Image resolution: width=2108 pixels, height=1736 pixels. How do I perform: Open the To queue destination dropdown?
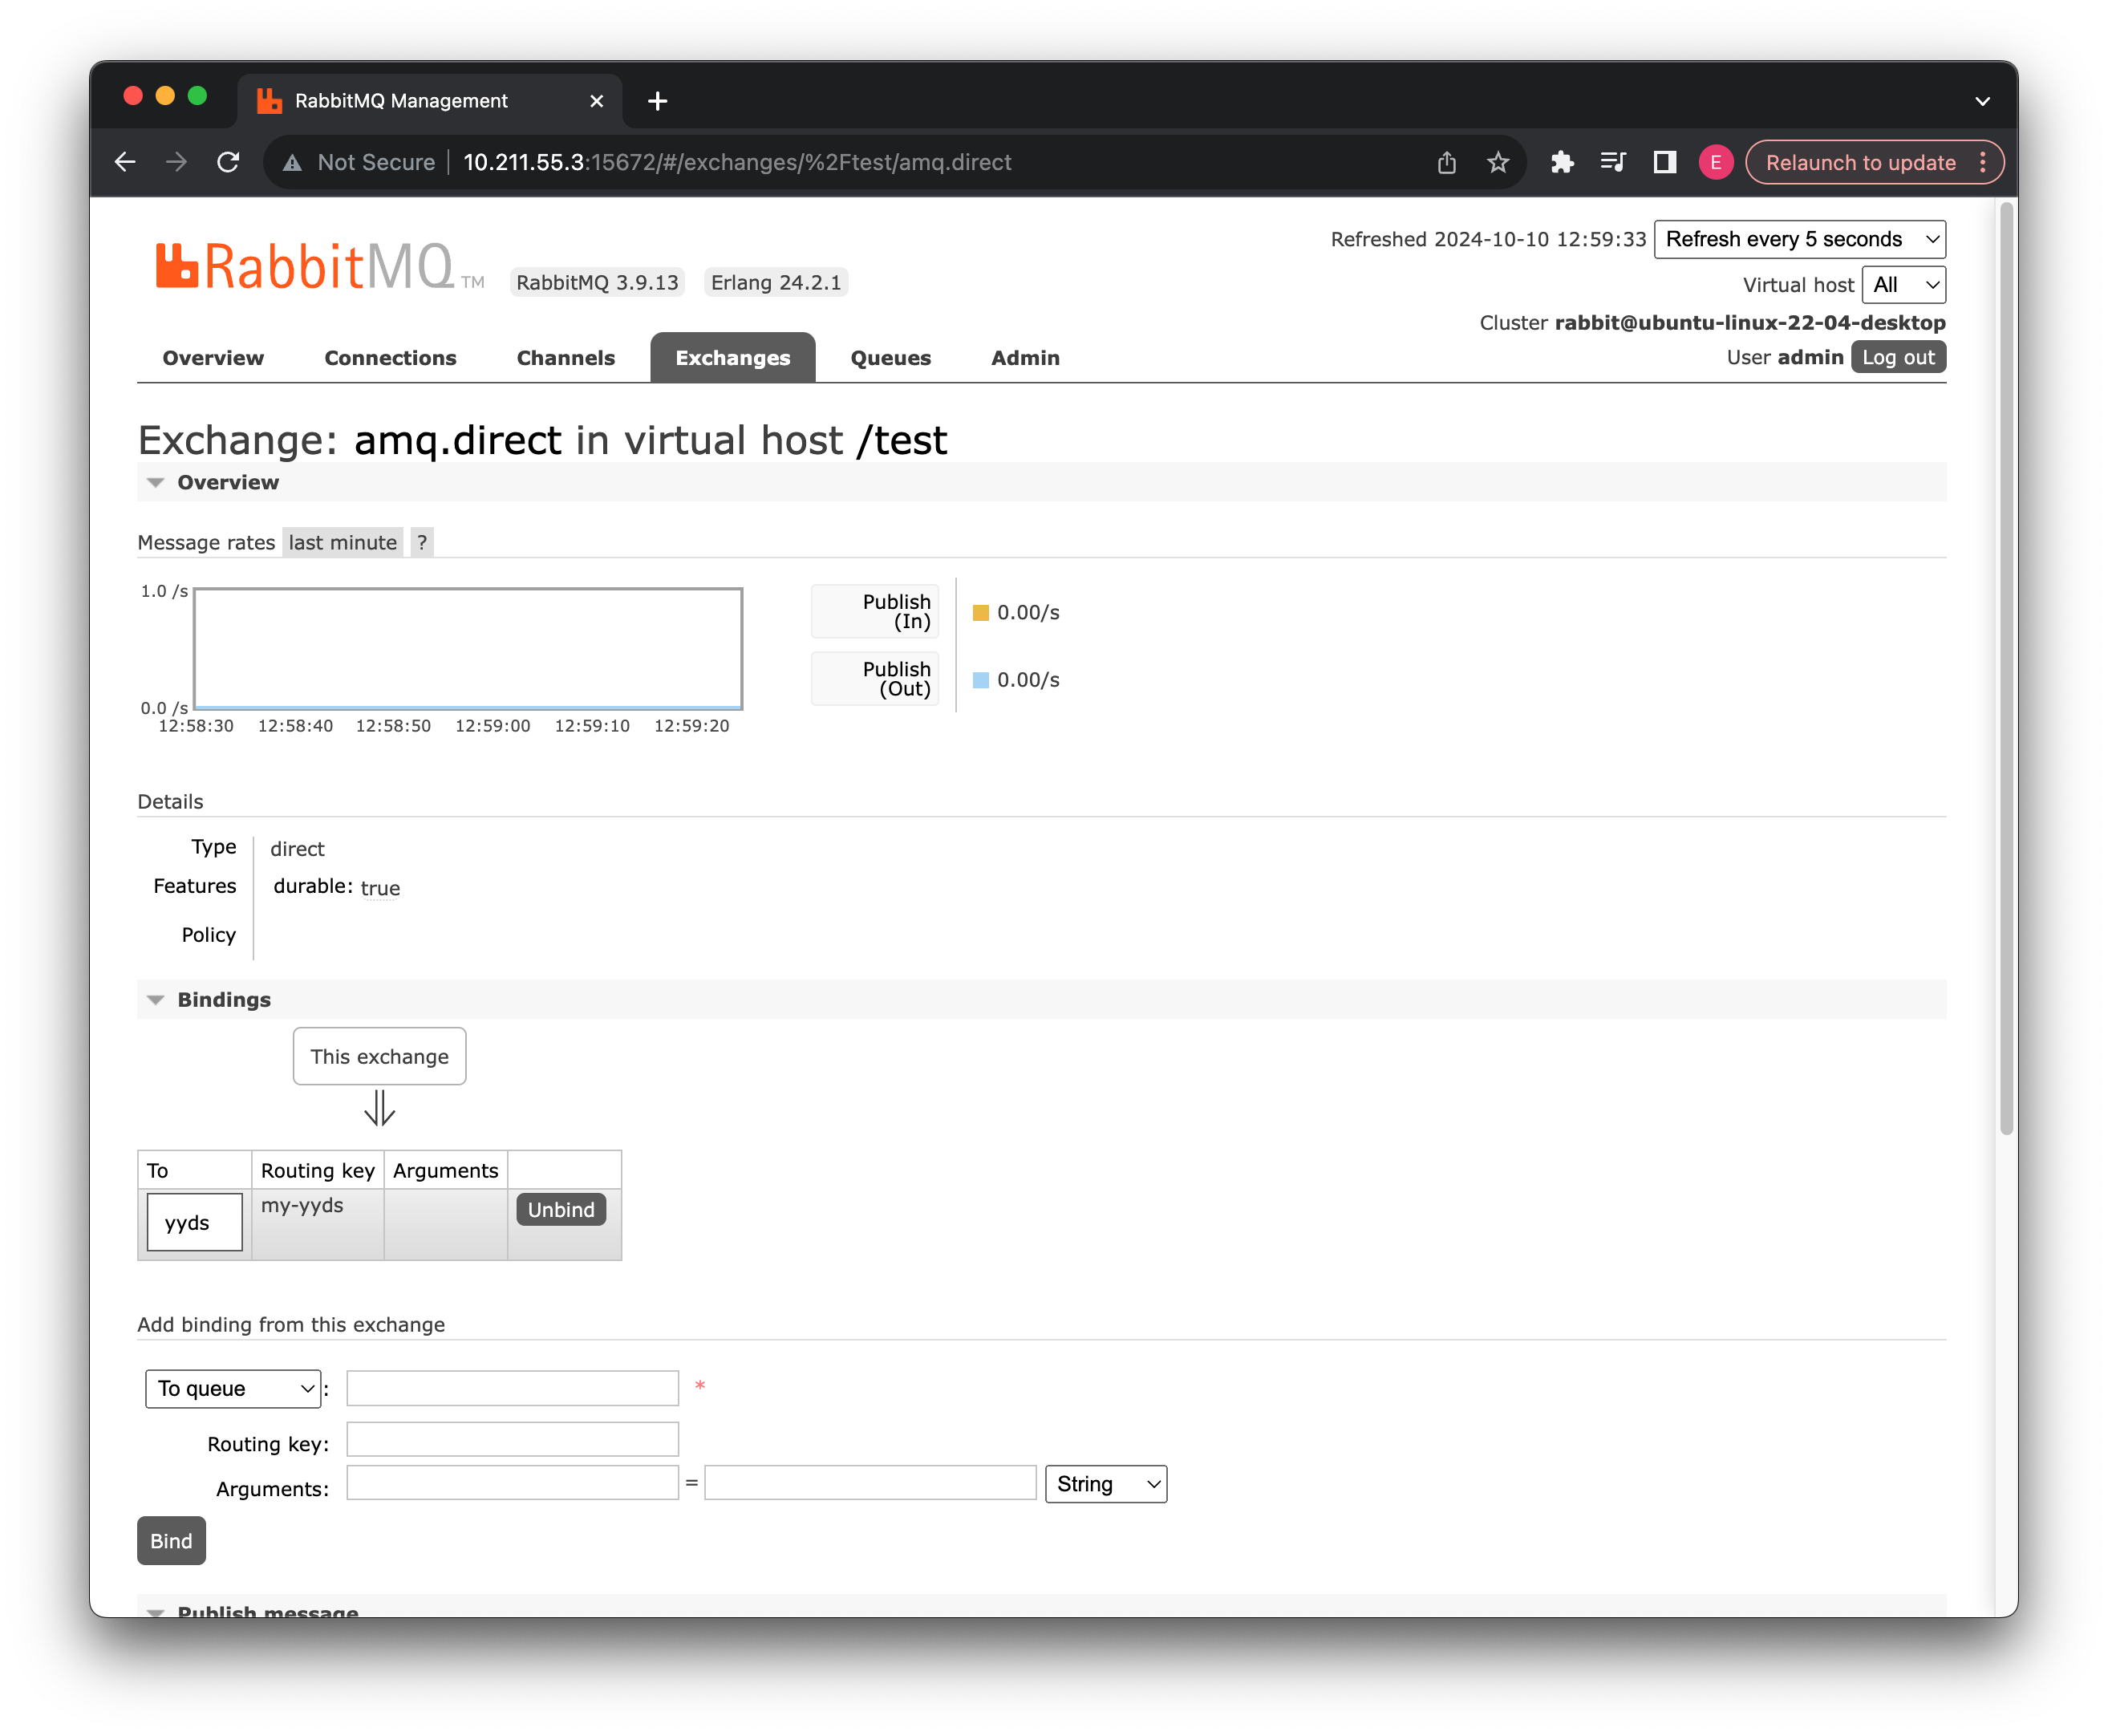pyautogui.click(x=233, y=1388)
